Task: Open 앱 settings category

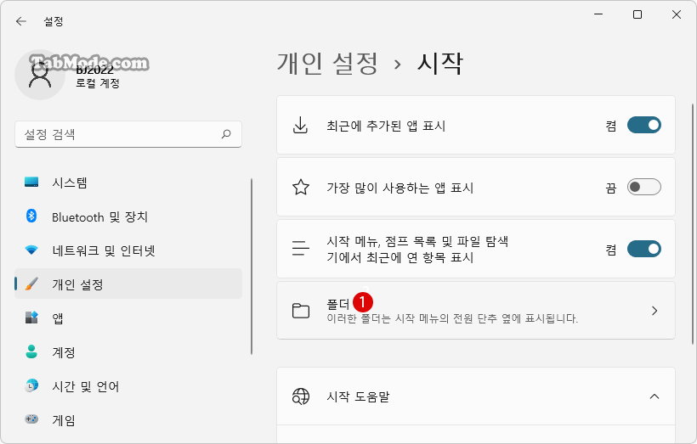Action: (x=128, y=318)
